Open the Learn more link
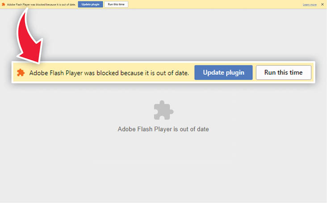327x203 pixels. pyautogui.click(x=310, y=4)
